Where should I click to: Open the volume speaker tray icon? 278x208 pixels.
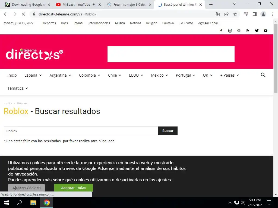point(243,203)
